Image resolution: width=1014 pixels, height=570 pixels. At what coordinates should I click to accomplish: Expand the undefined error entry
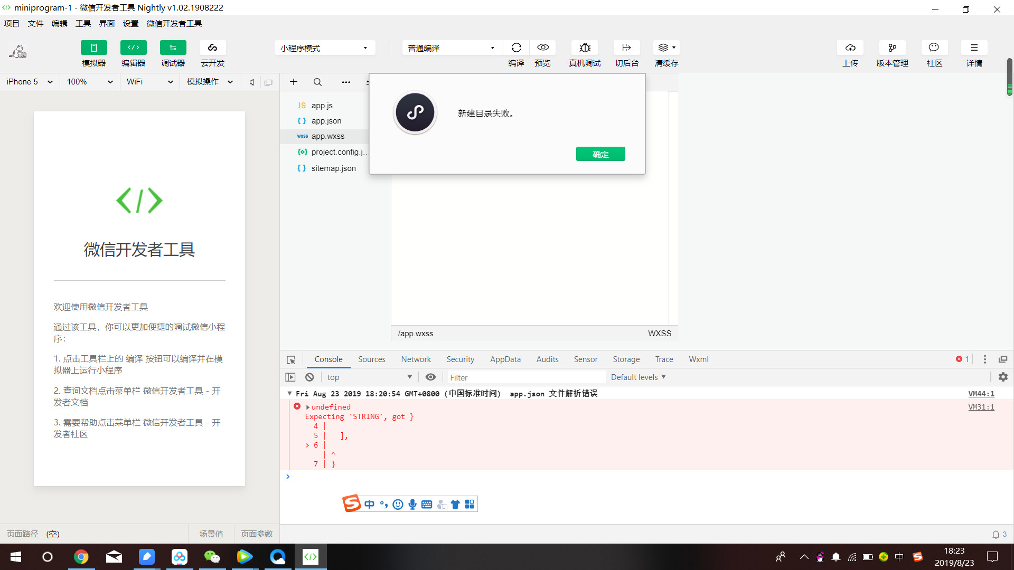pos(307,407)
